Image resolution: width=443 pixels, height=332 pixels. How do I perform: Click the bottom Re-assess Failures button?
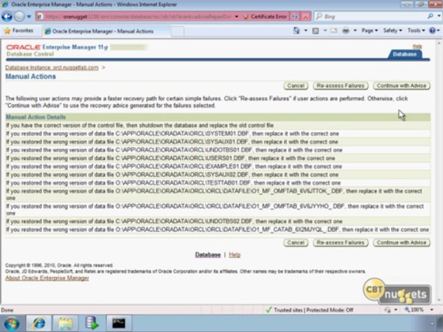341,243
